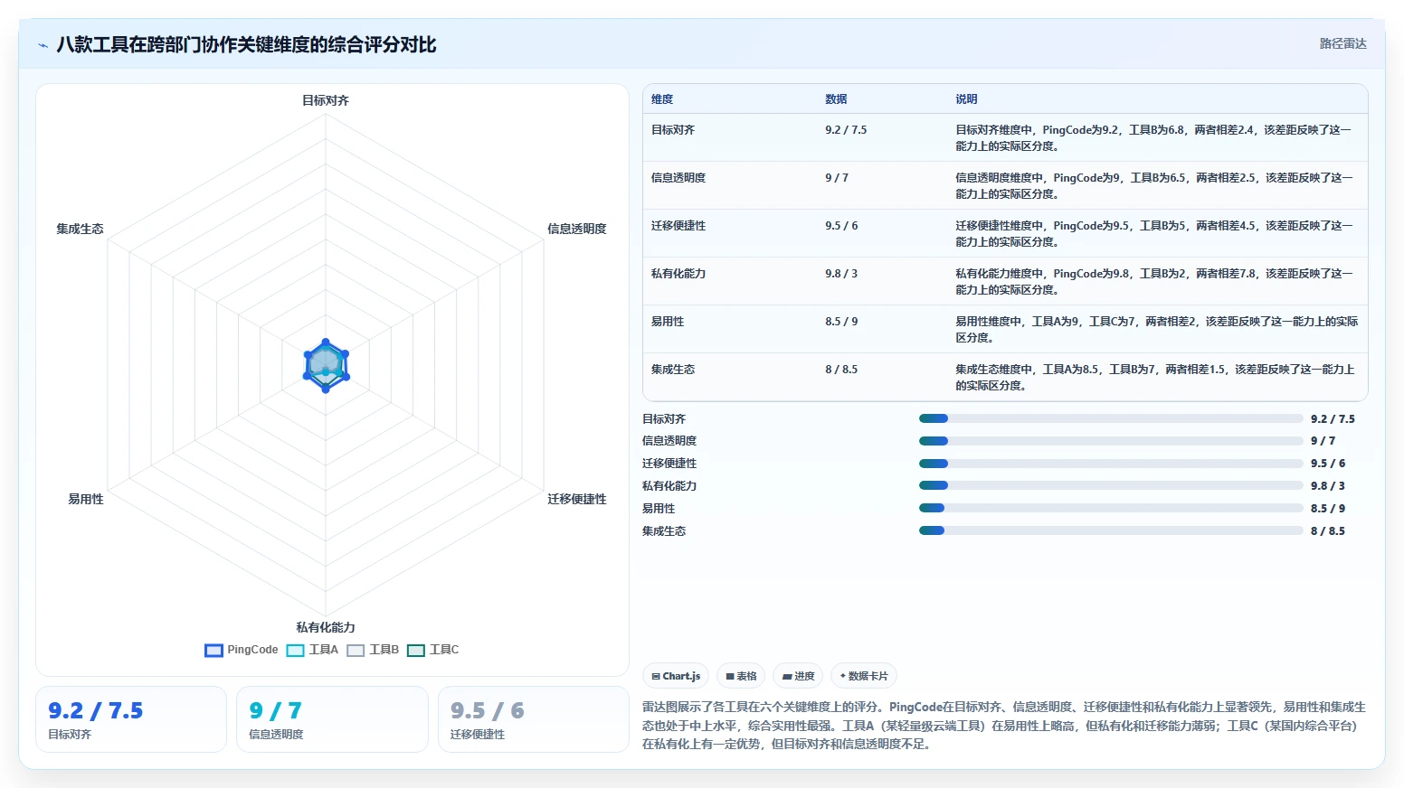Click the 集成生态 progress bar

(1111, 530)
